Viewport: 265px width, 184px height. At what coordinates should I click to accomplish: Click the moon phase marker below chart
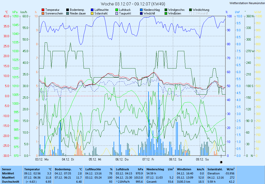(x=221, y=162)
